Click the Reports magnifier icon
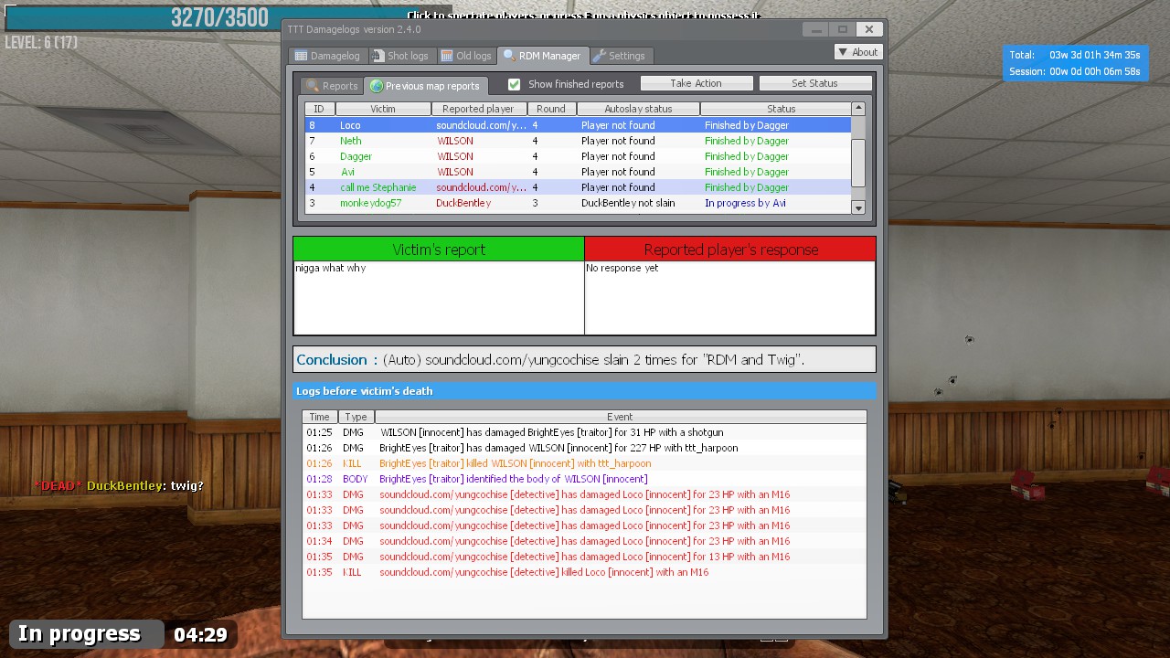Image resolution: width=1170 pixels, height=658 pixels. pyautogui.click(x=313, y=86)
